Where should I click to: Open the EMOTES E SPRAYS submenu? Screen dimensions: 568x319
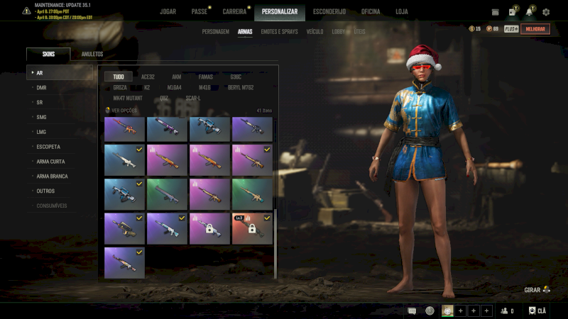(x=279, y=31)
